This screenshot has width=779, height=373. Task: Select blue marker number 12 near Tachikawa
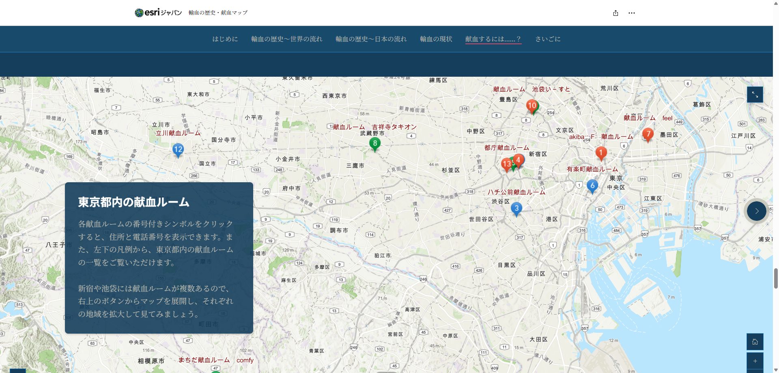pyautogui.click(x=178, y=150)
